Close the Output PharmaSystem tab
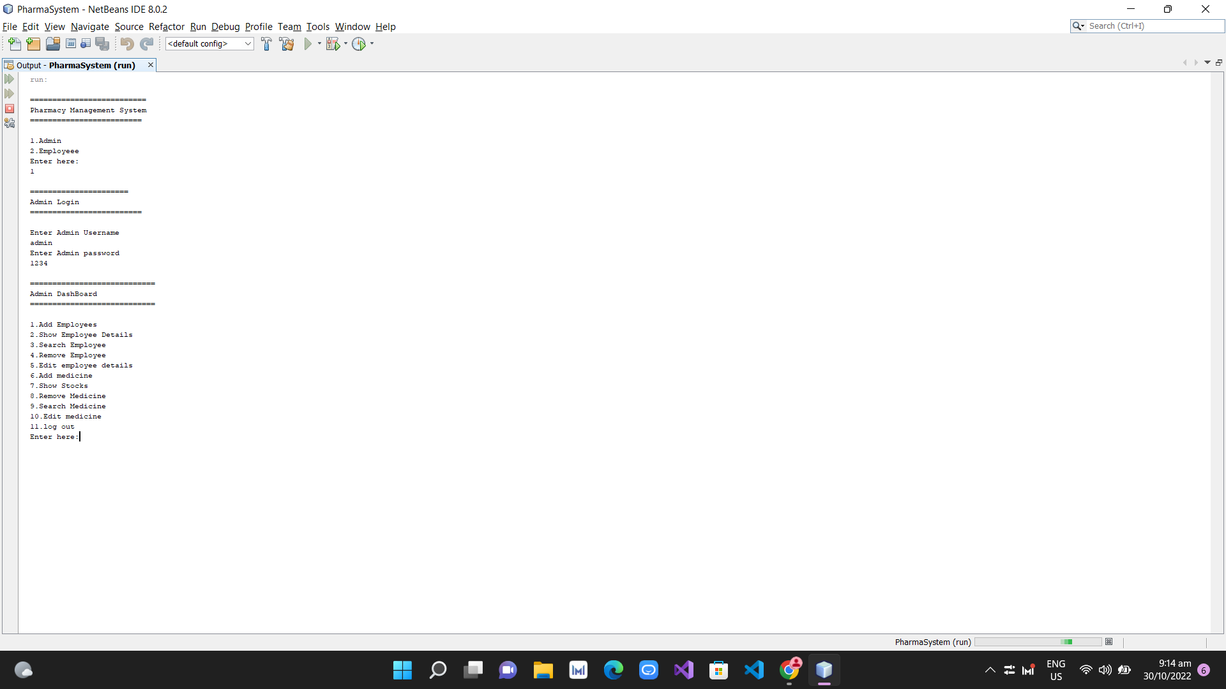Screen dimensions: 1226x689 151,65
